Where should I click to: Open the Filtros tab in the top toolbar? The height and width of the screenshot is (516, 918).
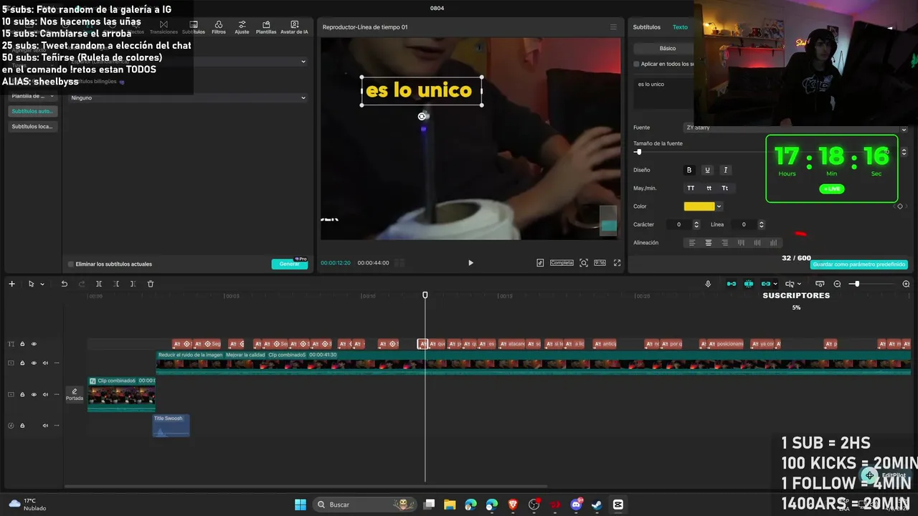[219, 27]
